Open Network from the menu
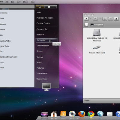120x120 pixels. [40, 35]
